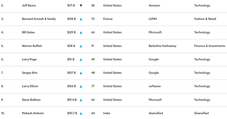The width and height of the screenshot is (227, 119).
Task: Click the up arrow next to Mukesh Ambani's $90.7 B
Action: [81, 114]
